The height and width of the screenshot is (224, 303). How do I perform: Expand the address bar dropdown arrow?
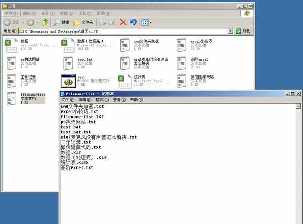point(230,31)
